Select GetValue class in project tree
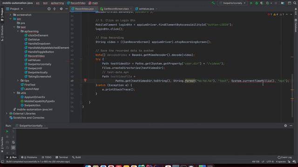The width and height of the screenshot is (298, 167). coord(34,39)
